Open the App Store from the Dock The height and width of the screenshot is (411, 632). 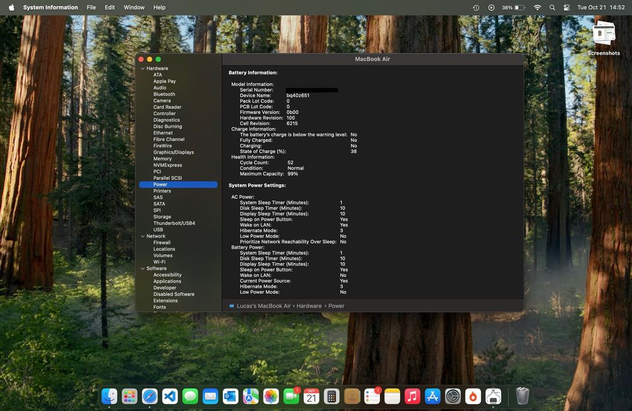point(432,396)
